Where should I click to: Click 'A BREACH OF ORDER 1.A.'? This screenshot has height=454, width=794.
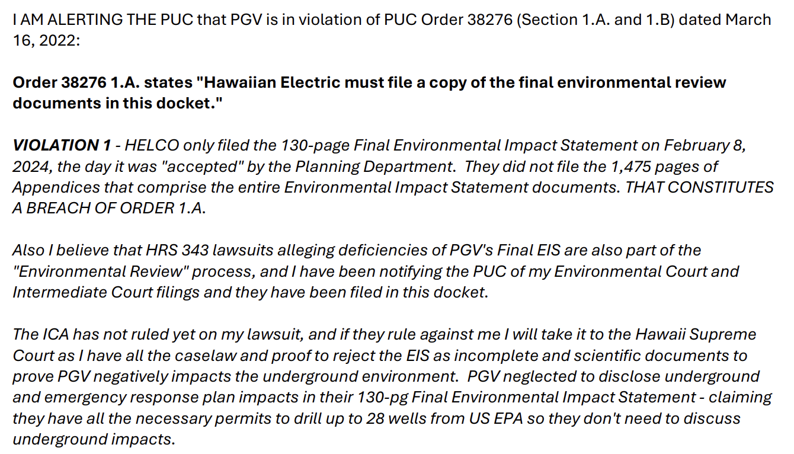click(109, 209)
